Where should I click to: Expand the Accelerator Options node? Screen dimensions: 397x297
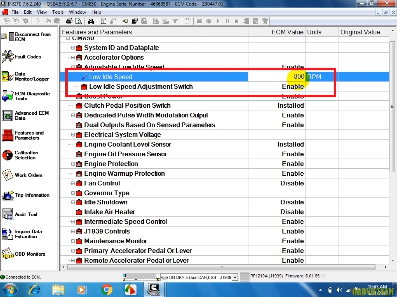click(x=73, y=57)
